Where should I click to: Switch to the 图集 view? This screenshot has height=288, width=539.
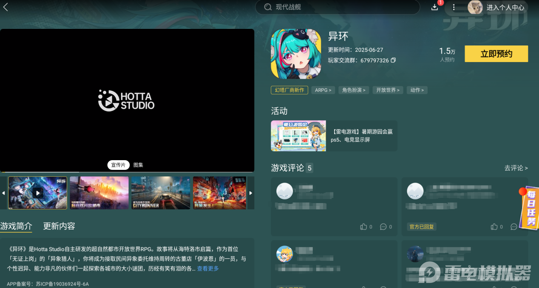point(138,165)
